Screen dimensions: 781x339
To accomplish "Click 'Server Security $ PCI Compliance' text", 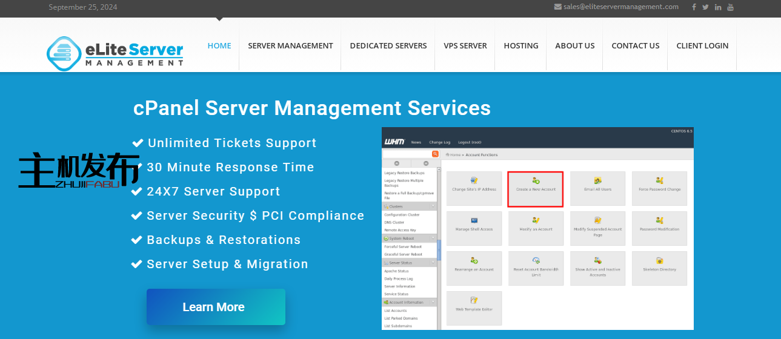I will point(256,216).
